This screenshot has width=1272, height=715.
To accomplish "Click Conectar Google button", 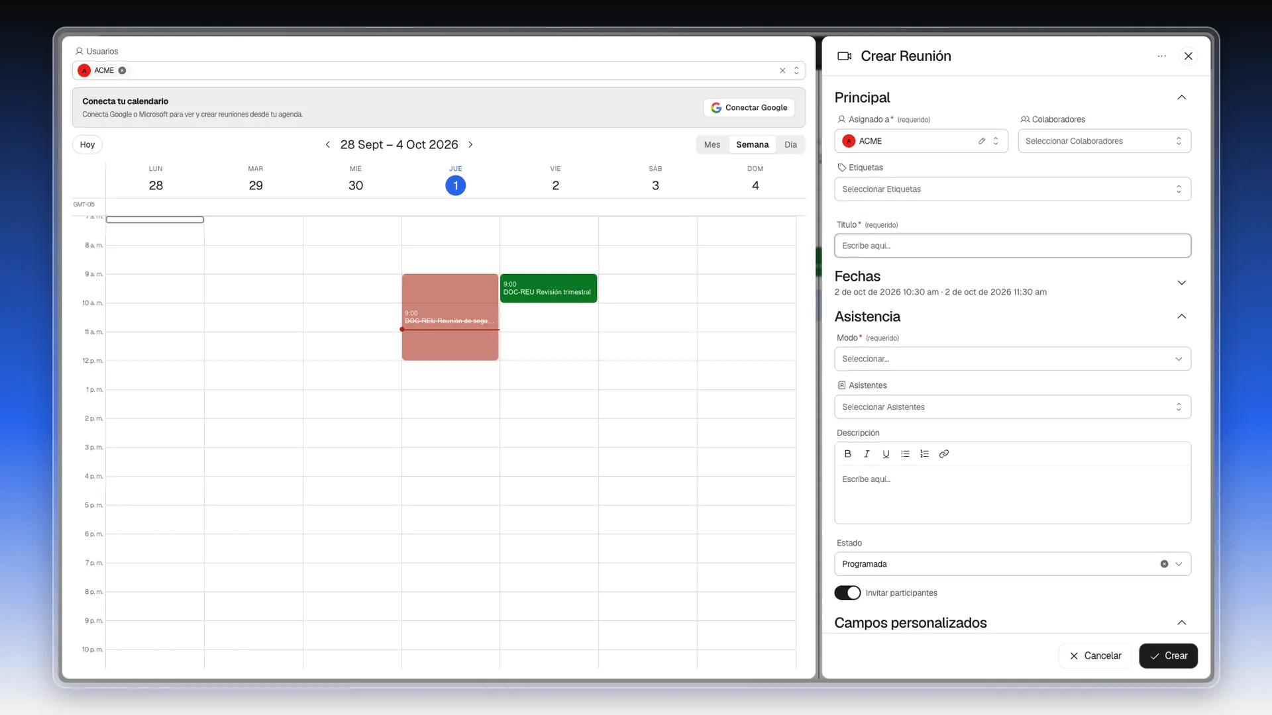I will [x=749, y=108].
